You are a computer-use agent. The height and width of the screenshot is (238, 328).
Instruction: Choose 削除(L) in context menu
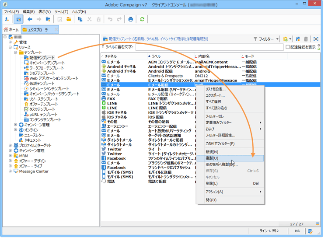(230, 184)
